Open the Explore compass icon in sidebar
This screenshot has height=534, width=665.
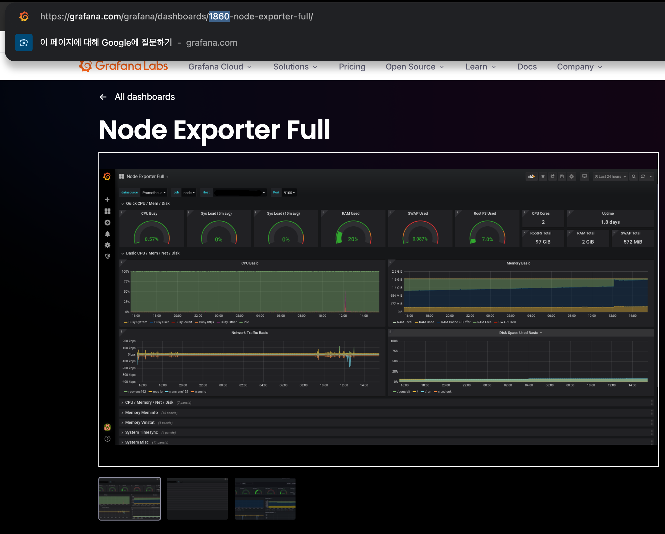tap(107, 223)
